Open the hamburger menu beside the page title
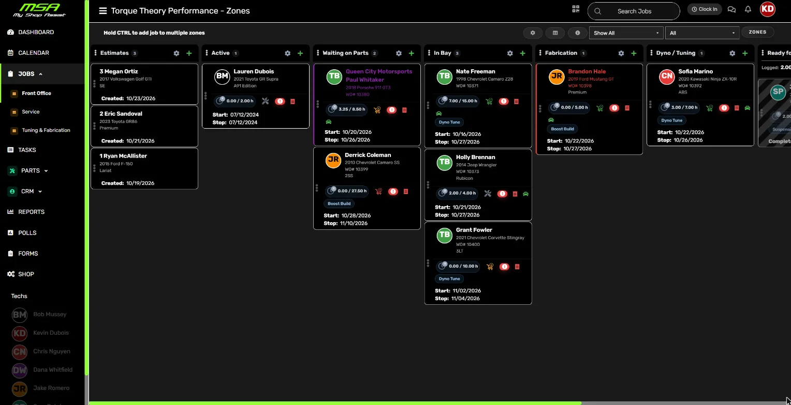 coord(103,11)
